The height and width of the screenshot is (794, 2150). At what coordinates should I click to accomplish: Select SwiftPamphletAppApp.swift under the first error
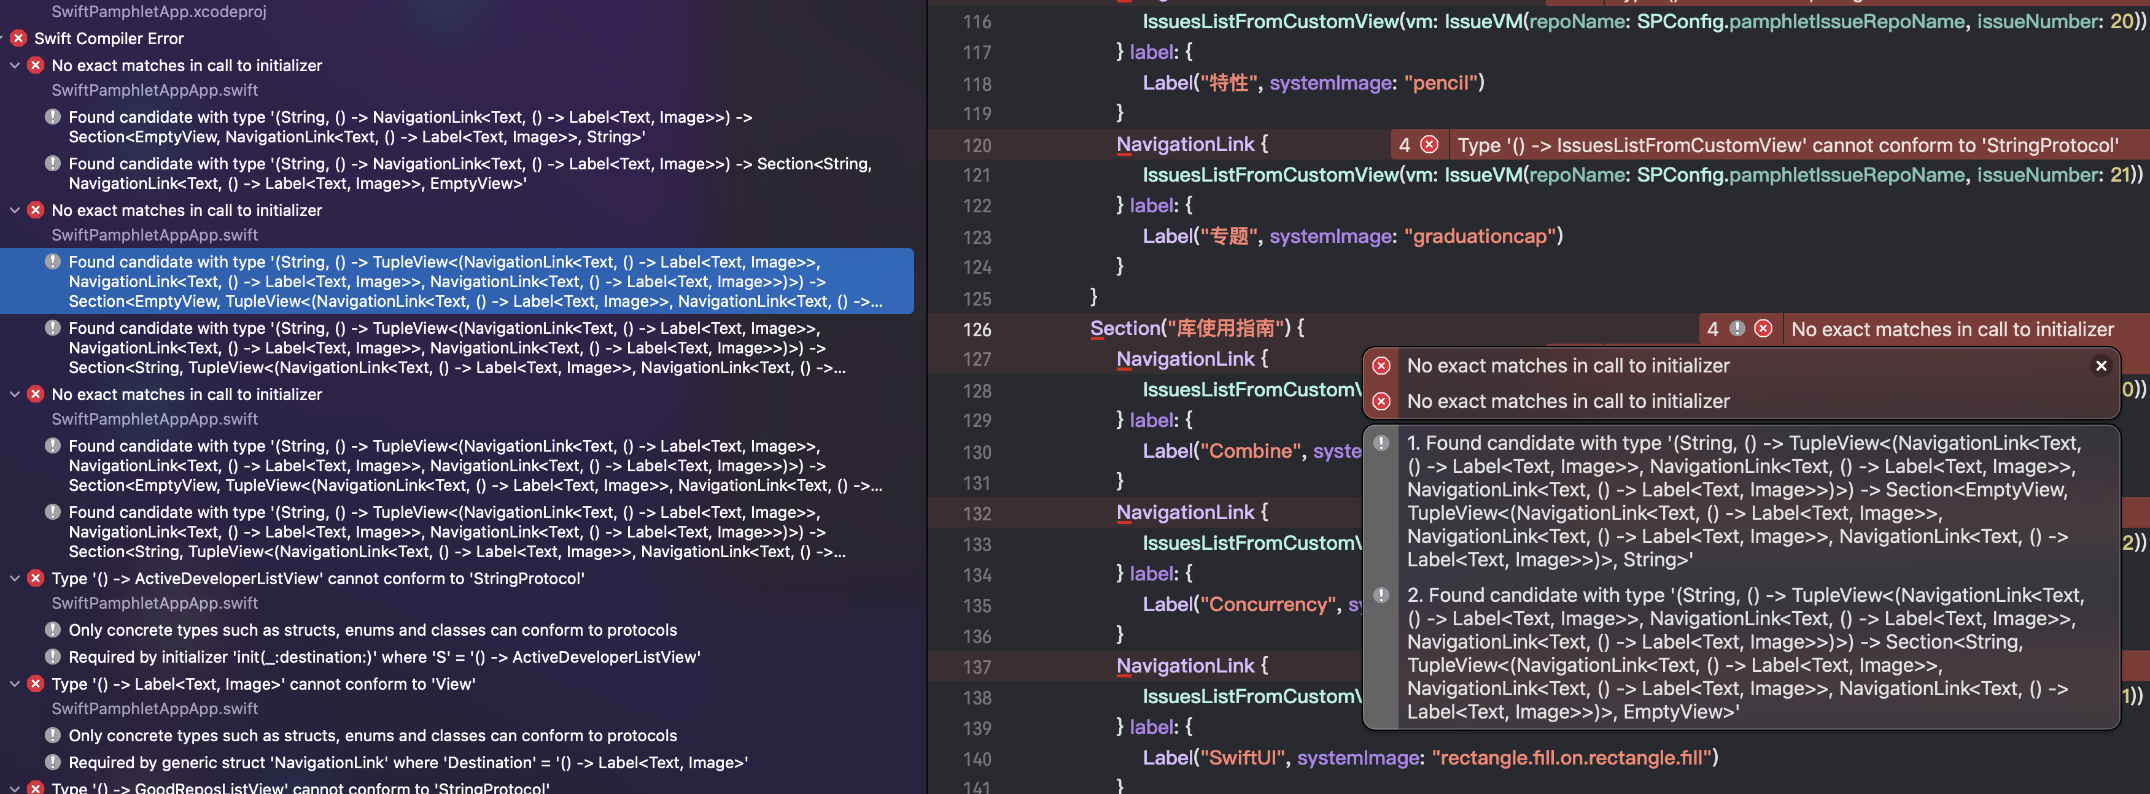pos(155,90)
